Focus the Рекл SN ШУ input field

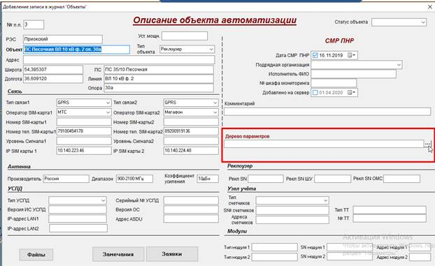click(332, 179)
